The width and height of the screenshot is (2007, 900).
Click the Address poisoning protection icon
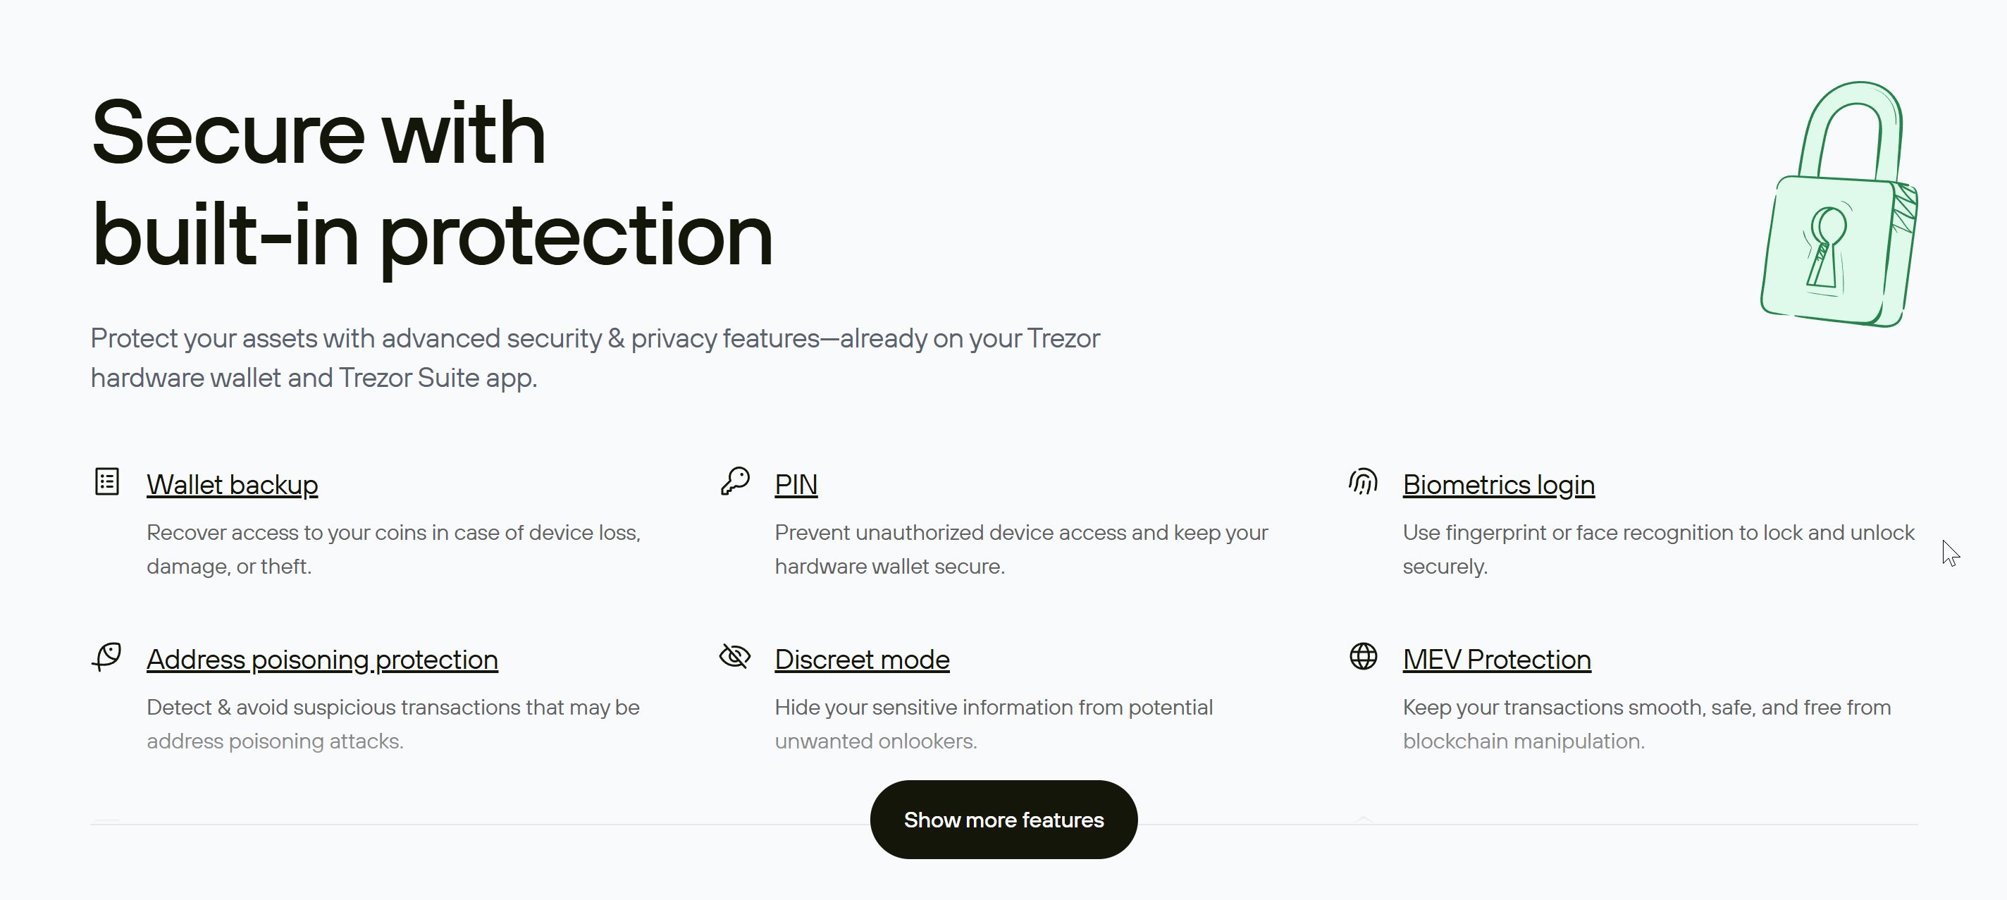tap(106, 657)
